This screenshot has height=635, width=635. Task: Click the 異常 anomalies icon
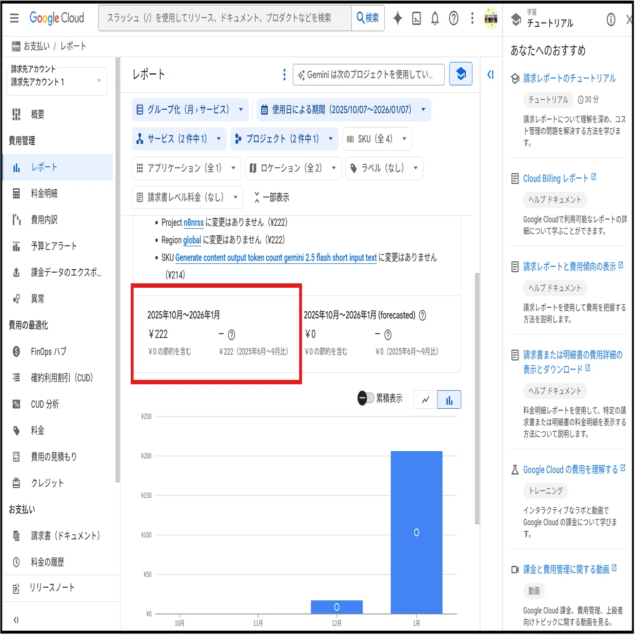[16, 299]
